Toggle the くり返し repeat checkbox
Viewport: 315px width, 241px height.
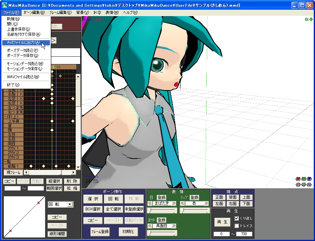coord(237,218)
